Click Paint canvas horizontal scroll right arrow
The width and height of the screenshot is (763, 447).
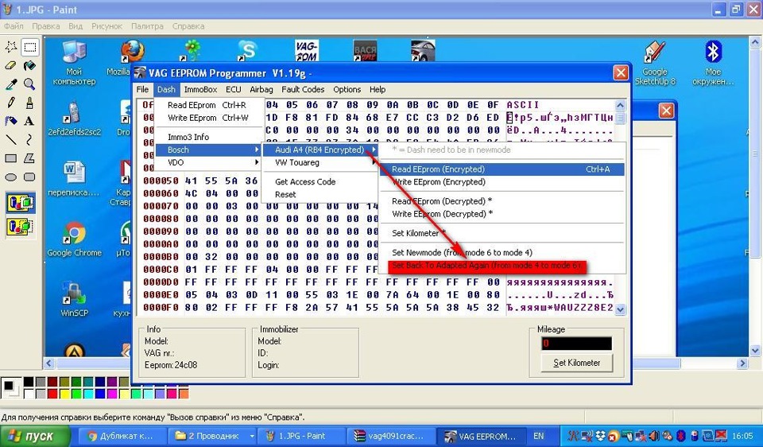tap(742, 363)
